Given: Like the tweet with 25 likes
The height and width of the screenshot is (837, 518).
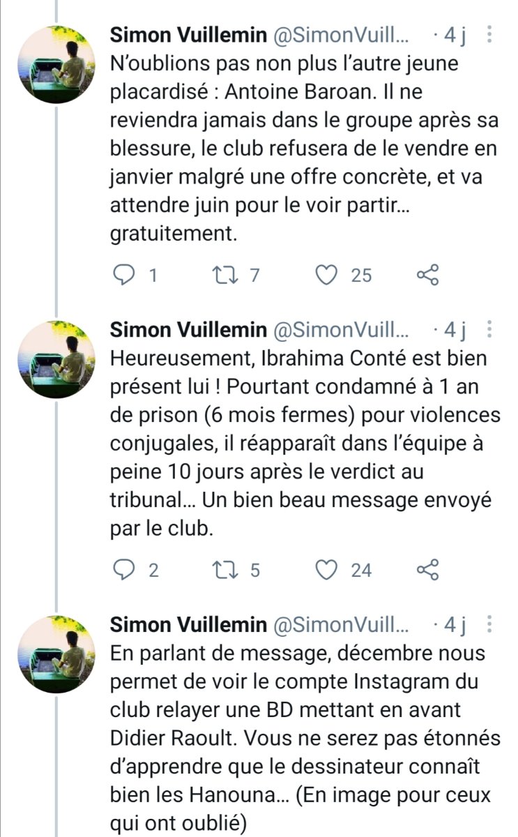Looking at the screenshot, I should pos(326,276).
